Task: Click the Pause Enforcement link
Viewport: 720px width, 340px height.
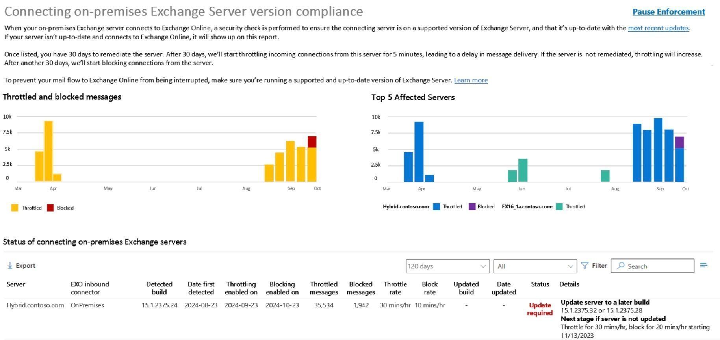Action: 669,12
